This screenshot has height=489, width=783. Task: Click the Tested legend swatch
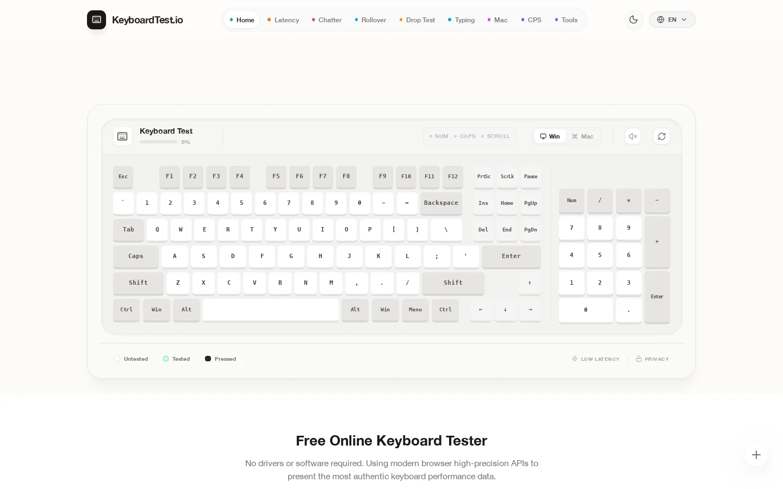tap(166, 359)
